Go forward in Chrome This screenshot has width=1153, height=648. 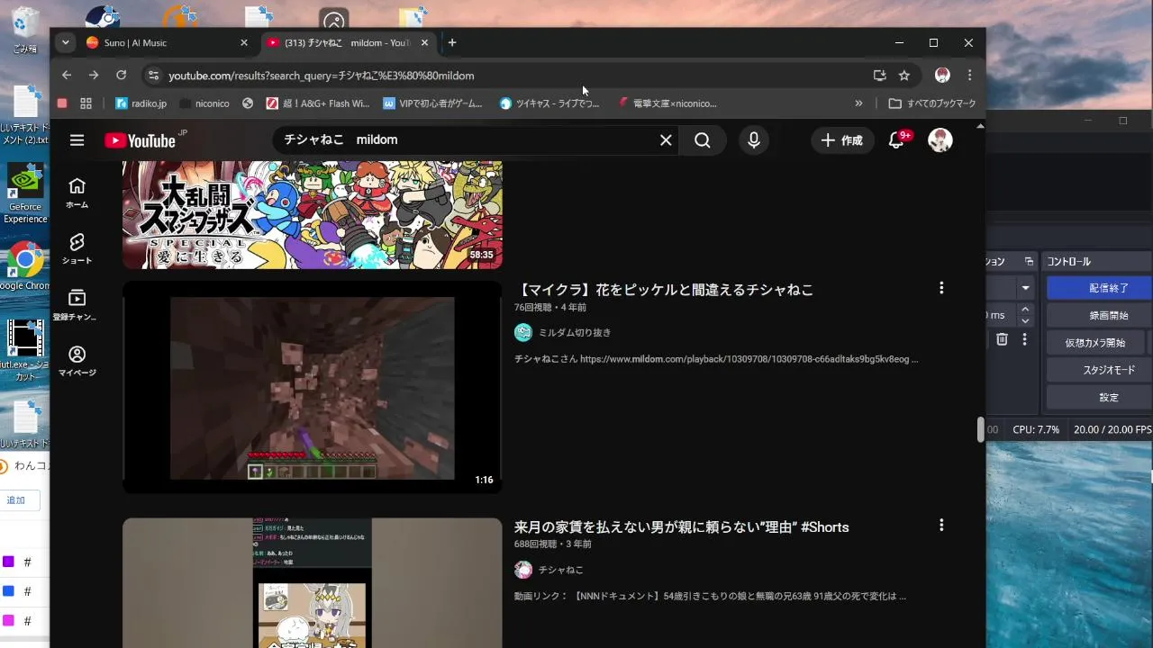(94, 76)
